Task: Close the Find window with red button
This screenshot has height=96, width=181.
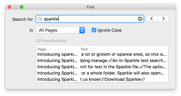Action: coord(10,7)
